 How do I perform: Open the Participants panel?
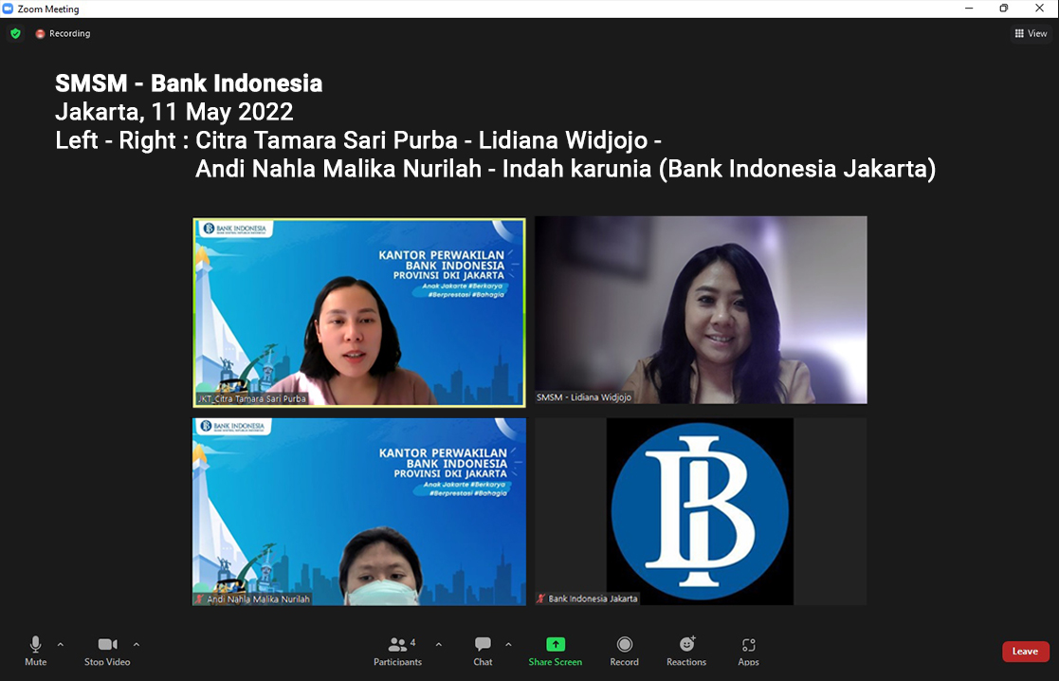pyautogui.click(x=398, y=652)
